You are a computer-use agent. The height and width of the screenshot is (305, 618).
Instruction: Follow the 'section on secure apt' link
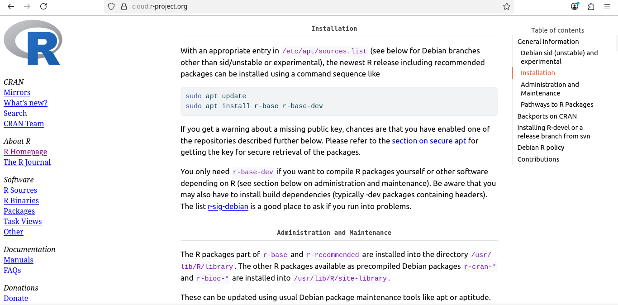[429, 141]
